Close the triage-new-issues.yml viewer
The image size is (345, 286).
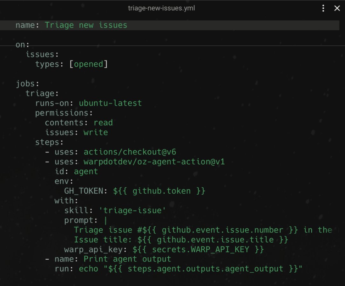coord(337,8)
